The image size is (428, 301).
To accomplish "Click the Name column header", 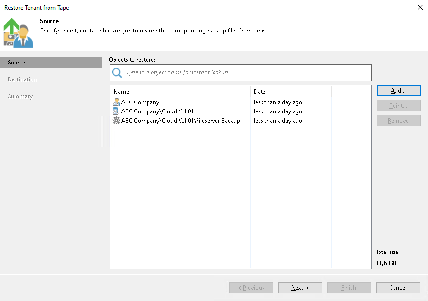I will 120,92.
